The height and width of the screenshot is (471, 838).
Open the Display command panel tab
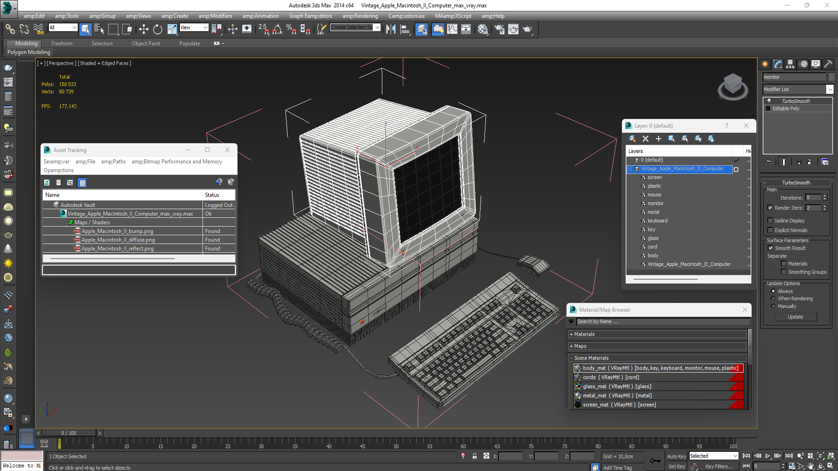coord(815,64)
